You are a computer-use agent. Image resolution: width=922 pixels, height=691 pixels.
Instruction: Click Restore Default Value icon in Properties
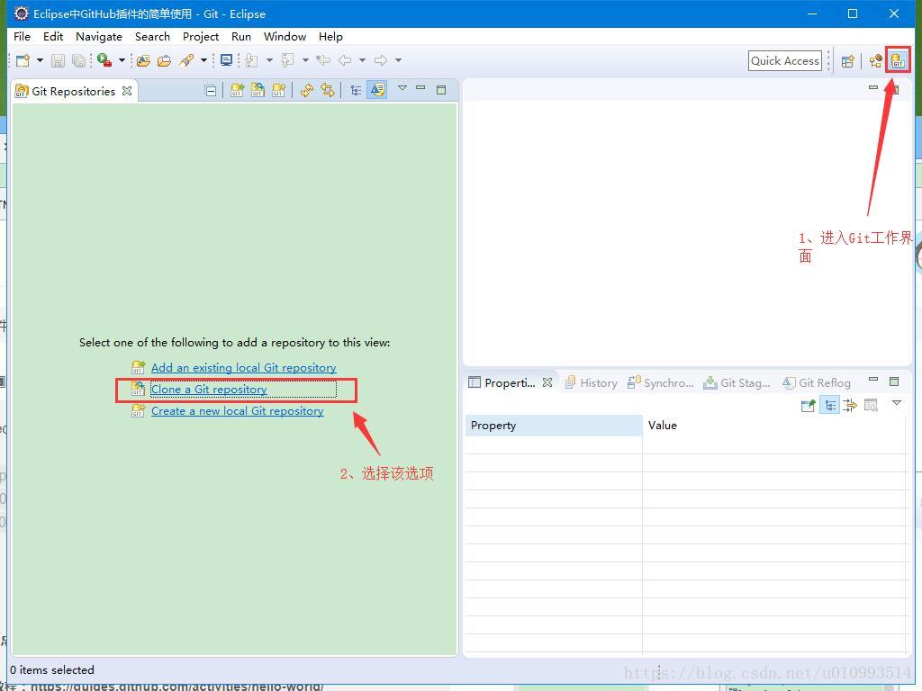(x=871, y=405)
